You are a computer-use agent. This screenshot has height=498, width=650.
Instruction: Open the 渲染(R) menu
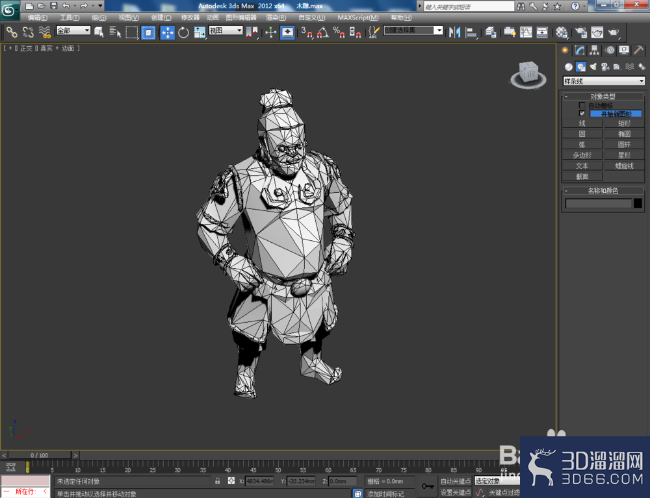click(276, 18)
